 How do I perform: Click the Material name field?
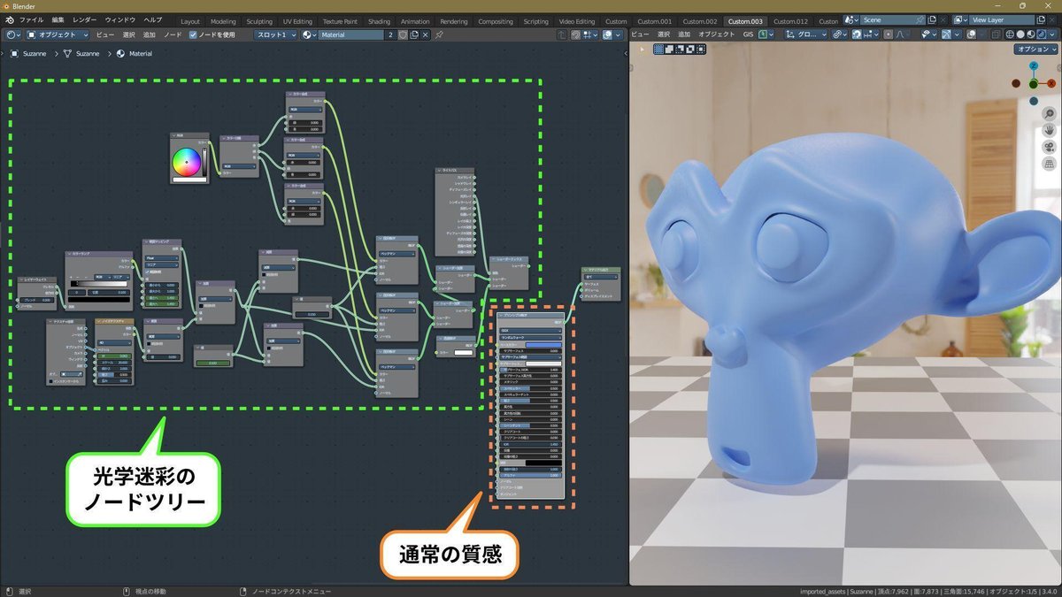coord(351,34)
